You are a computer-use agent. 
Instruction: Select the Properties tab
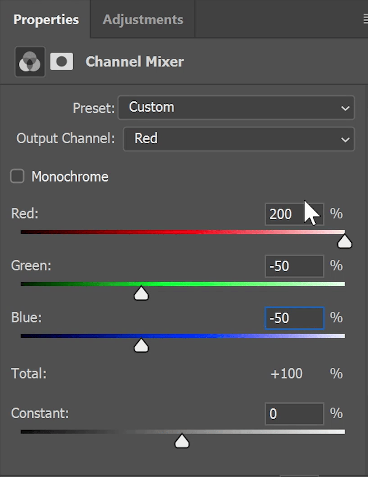tap(46, 19)
